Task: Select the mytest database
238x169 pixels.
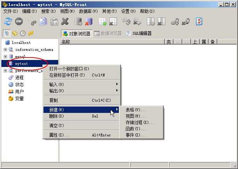Action: 21,63
